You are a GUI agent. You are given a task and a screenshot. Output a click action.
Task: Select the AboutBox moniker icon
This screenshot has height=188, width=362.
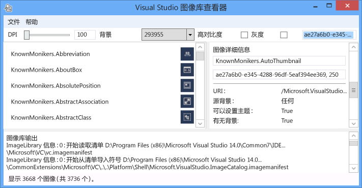187,70
